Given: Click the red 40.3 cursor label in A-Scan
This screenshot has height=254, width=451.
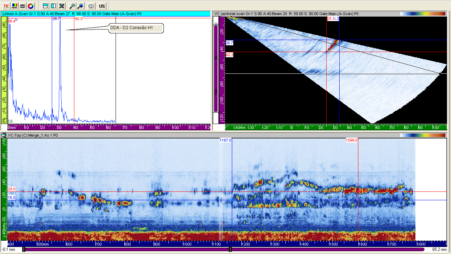Looking at the screenshot, I should [78, 19].
